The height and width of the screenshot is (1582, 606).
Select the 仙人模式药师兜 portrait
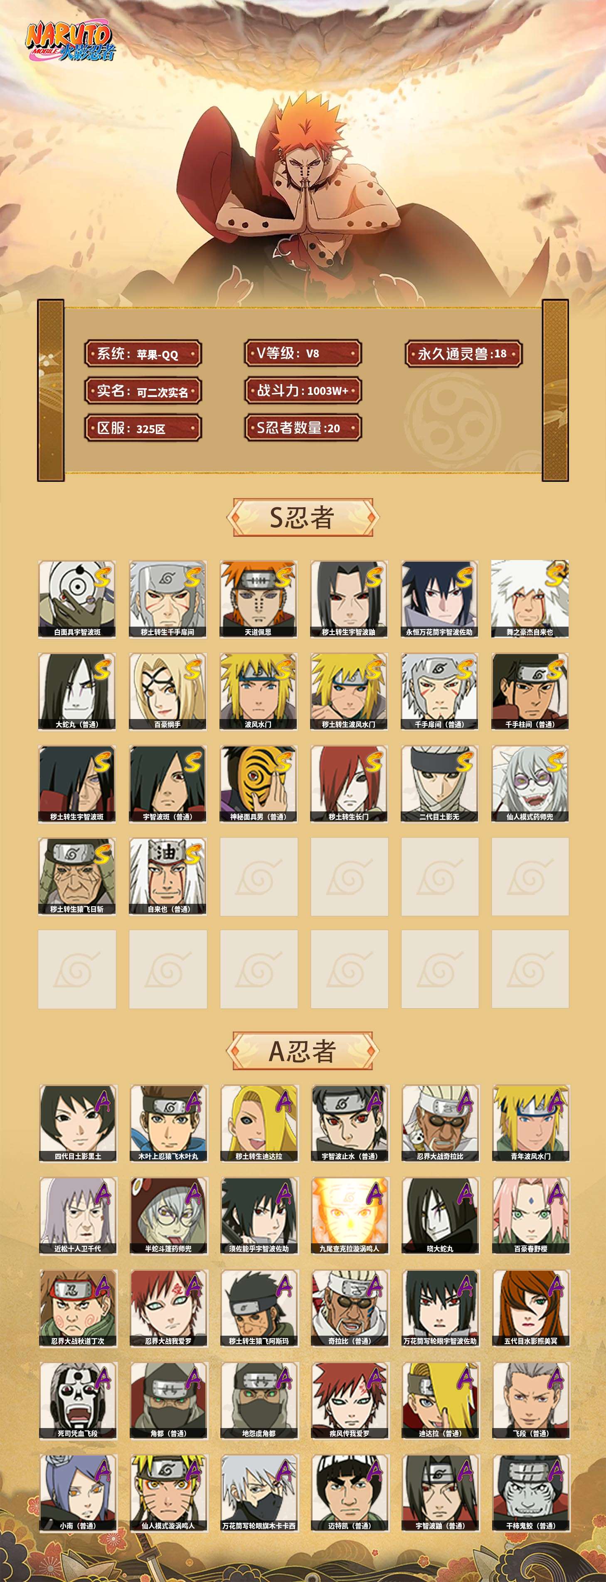pos(530,784)
